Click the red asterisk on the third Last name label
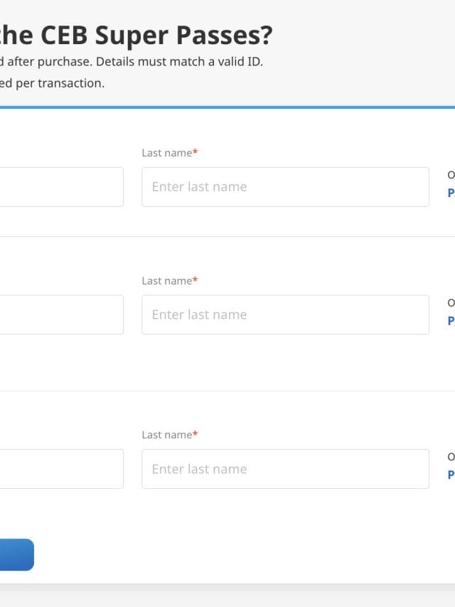Screen dimensions: 455x607 [196, 435]
